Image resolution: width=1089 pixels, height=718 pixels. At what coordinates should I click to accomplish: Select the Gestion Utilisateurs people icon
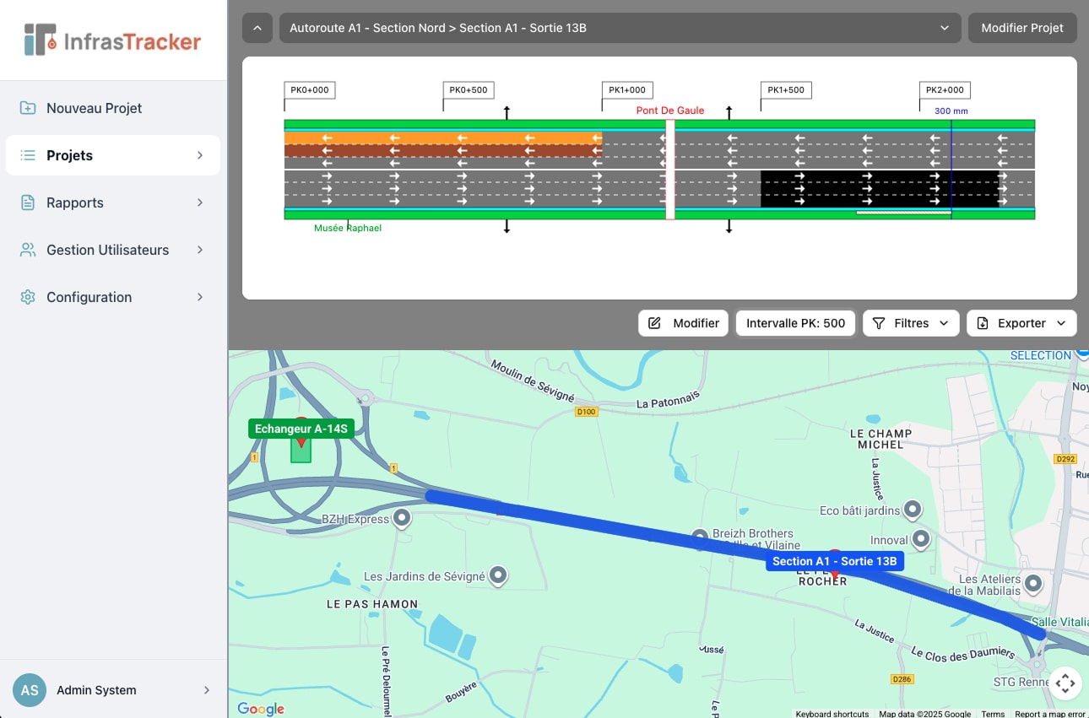25,250
